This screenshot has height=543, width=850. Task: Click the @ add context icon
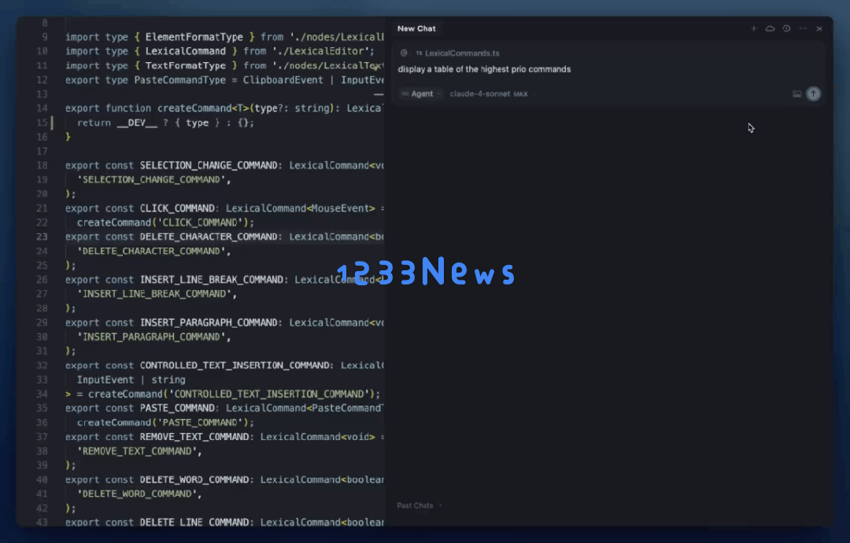pyautogui.click(x=404, y=53)
